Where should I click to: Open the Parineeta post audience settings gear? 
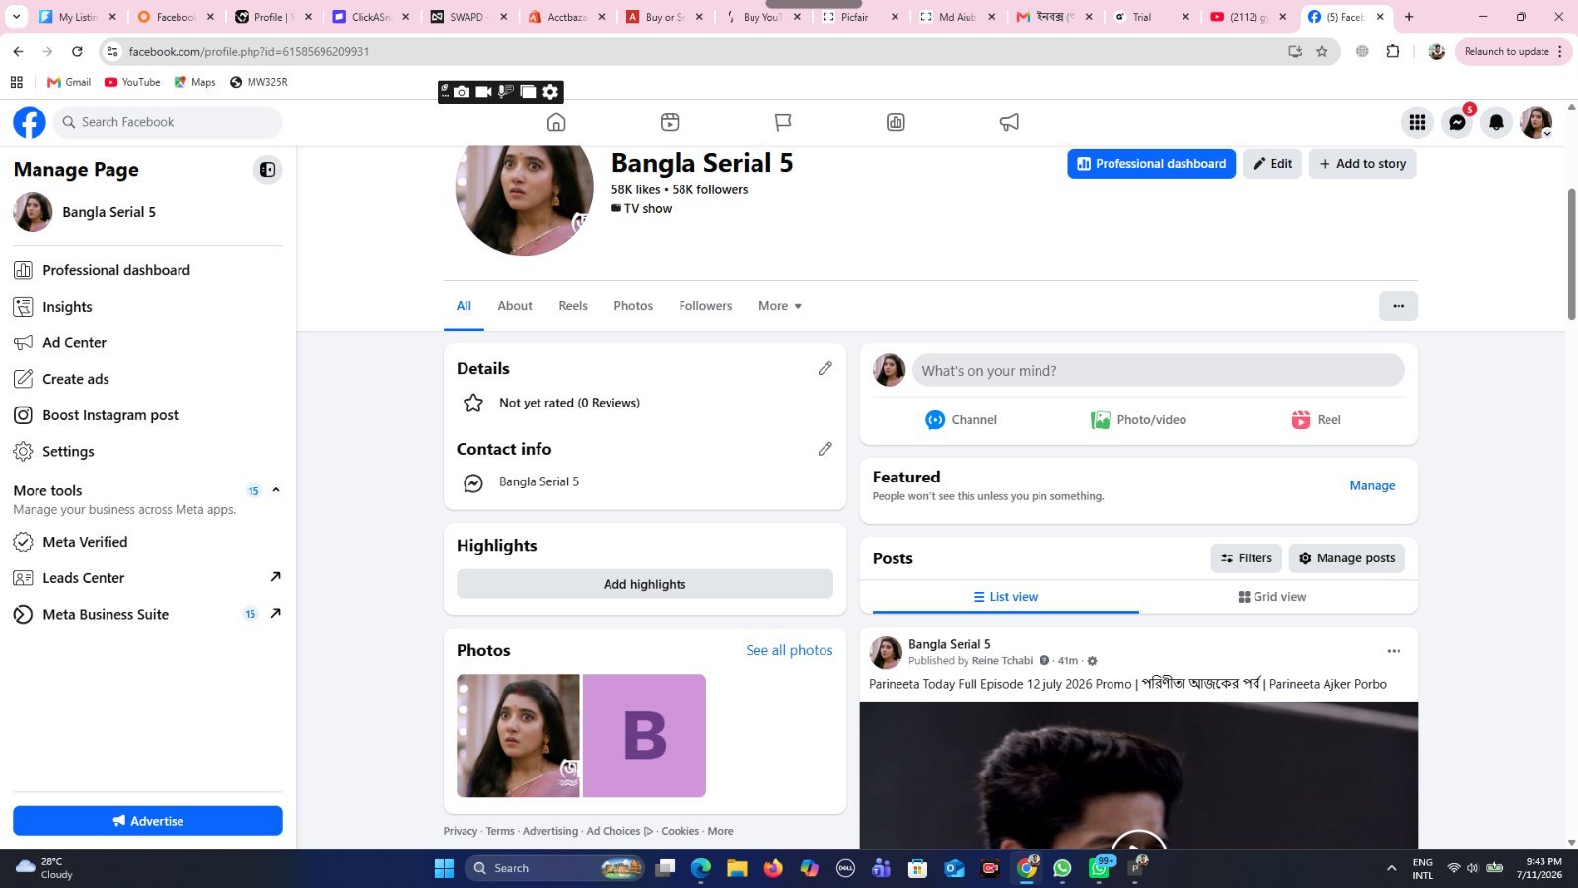point(1092,661)
